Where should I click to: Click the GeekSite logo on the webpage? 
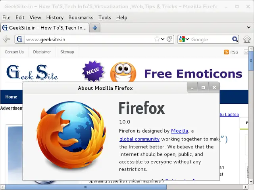click(x=32, y=73)
